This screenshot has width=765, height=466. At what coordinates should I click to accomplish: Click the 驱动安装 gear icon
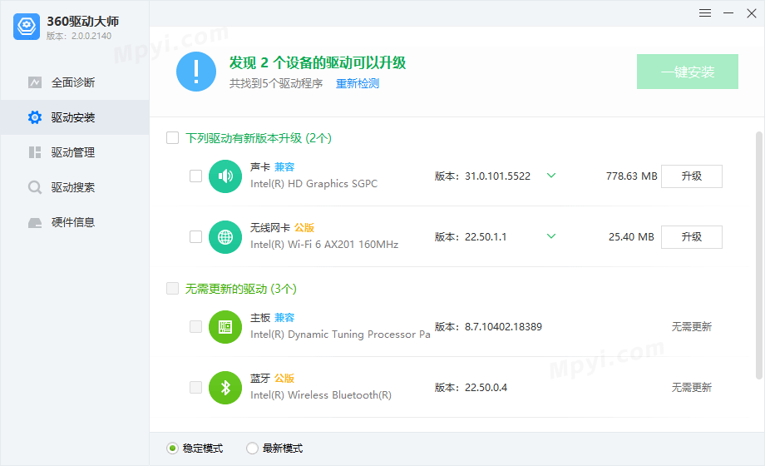35,117
